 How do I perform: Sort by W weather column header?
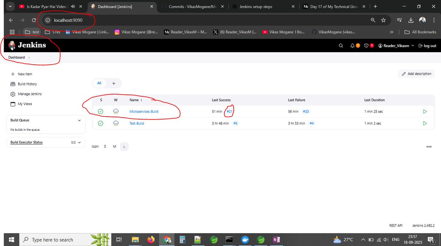point(116,100)
